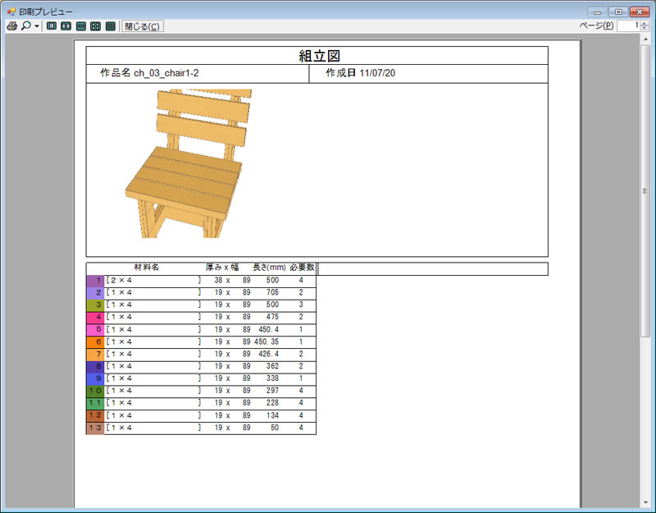Image resolution: width=656 pixels, height=513 pixels.
Task: Click the 材料名 column header
Action: 147,268
